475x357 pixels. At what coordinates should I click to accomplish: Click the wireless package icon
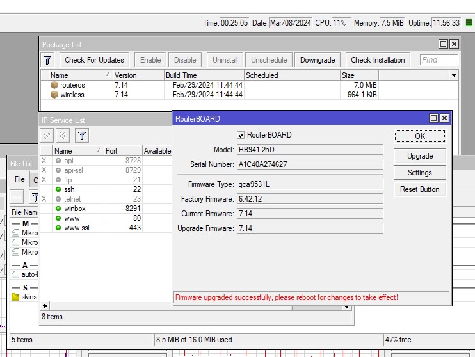click(54, 95)
